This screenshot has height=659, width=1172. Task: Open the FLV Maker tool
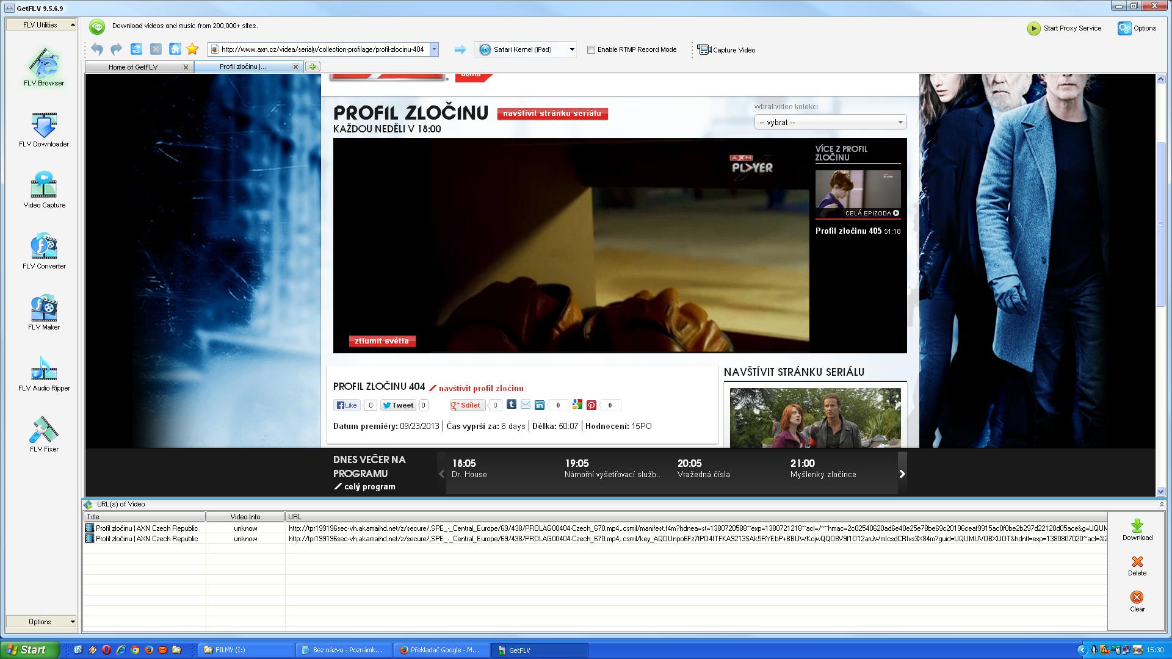(x=44, y=312)
